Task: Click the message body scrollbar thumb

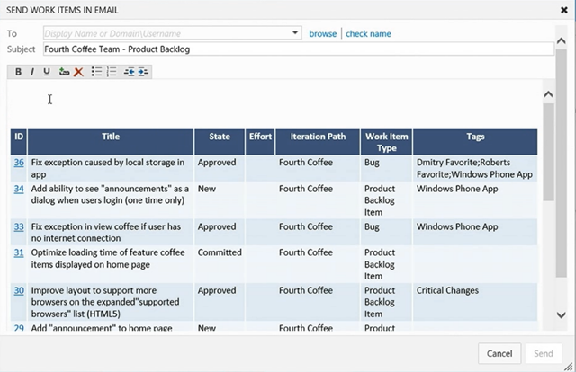Action: [548, 152]
